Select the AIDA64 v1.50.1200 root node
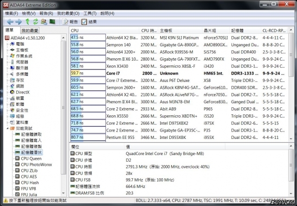 (x=28, y=38)
